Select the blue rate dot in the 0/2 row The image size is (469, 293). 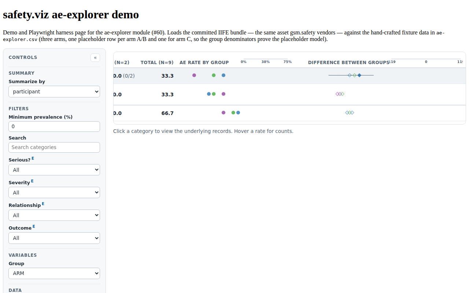click(224, 75)
